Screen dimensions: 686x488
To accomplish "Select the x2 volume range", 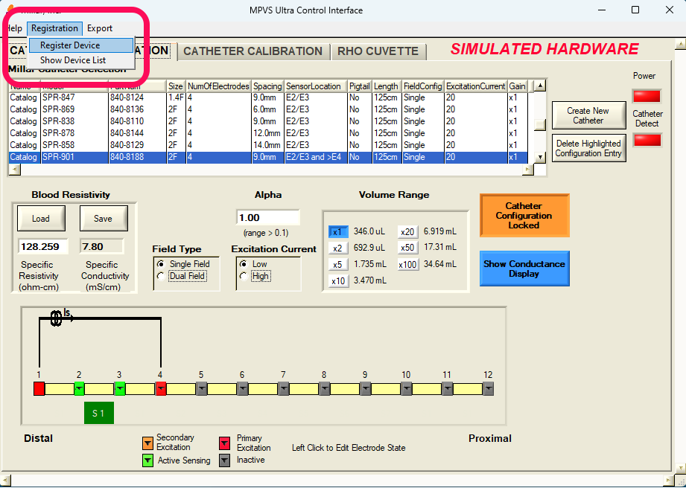I will pyautogui.click(x=338, y=248).
